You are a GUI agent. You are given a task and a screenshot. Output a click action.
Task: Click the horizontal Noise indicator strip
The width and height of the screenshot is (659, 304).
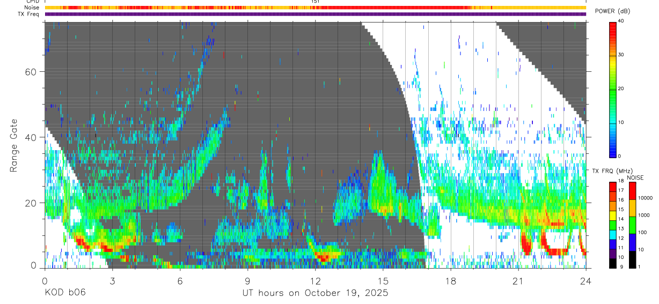[x=315, y=8]
